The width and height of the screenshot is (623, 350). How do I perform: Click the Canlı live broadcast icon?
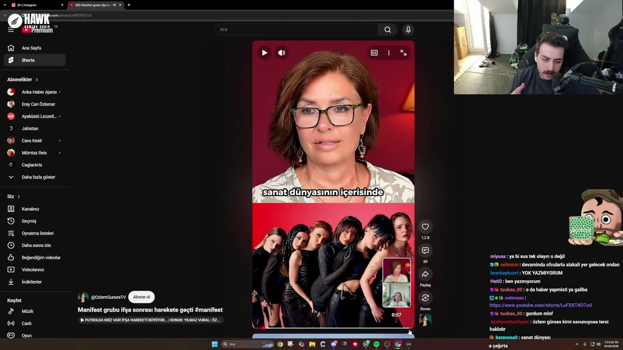(x=11, y=323)
